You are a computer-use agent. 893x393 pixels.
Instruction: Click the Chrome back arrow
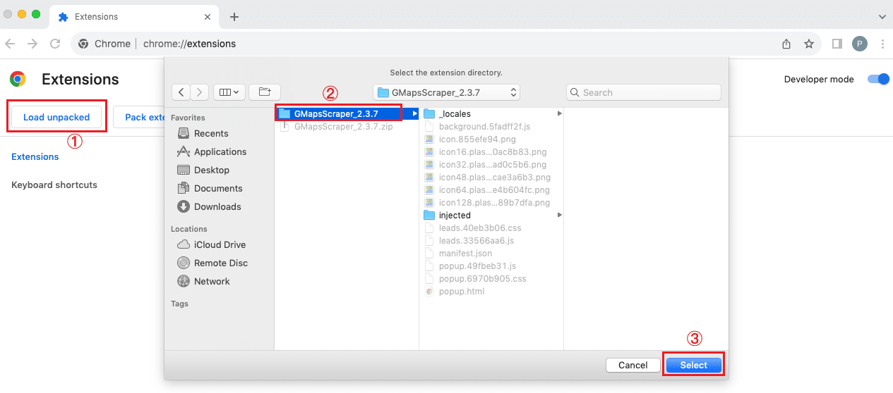coord(10,44)
